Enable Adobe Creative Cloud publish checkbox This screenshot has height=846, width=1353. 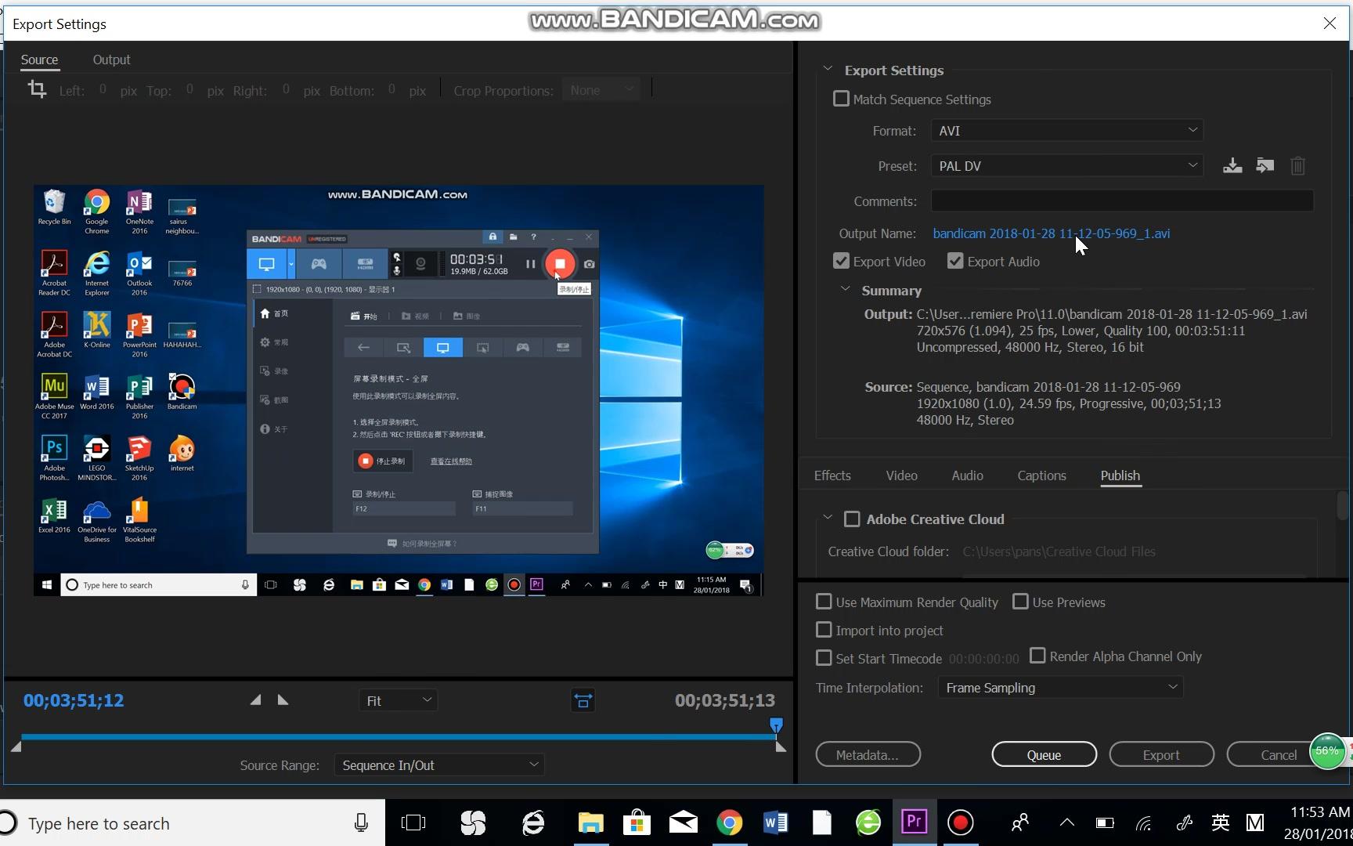(x=852, y=519)
